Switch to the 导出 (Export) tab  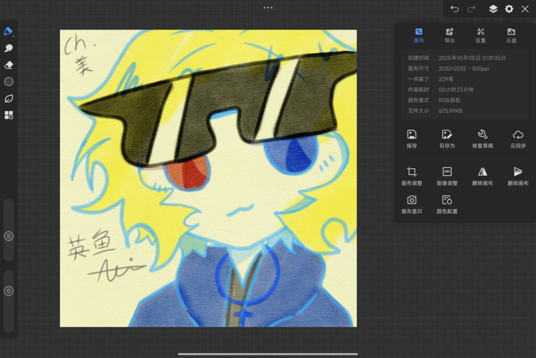click(449, 35)
